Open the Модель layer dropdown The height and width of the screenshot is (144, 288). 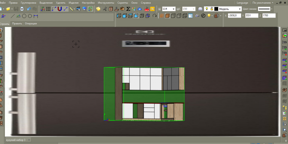[x=240, y=9]
